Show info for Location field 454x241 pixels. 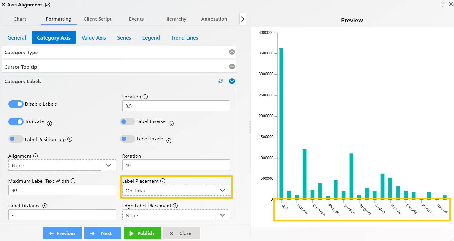[x=145, y=97]
